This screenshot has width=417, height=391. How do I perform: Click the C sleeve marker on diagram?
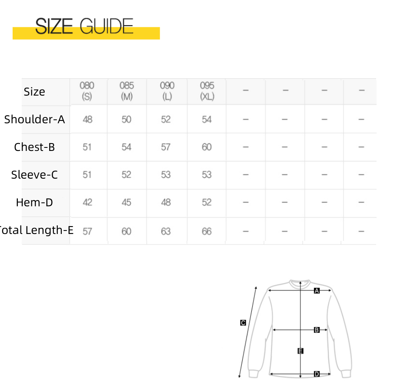[243, 323]
